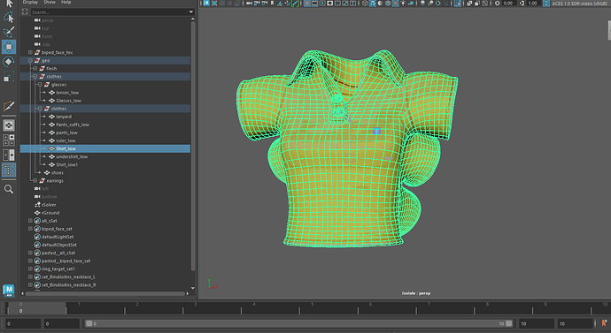
Task: Open the search magnifier in toolbox
Action: pos(9,189)
